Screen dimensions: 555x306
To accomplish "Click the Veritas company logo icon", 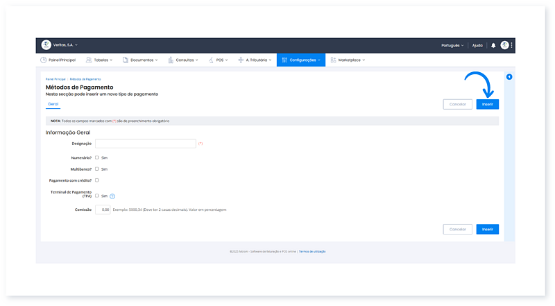I will tap(46, 45).
